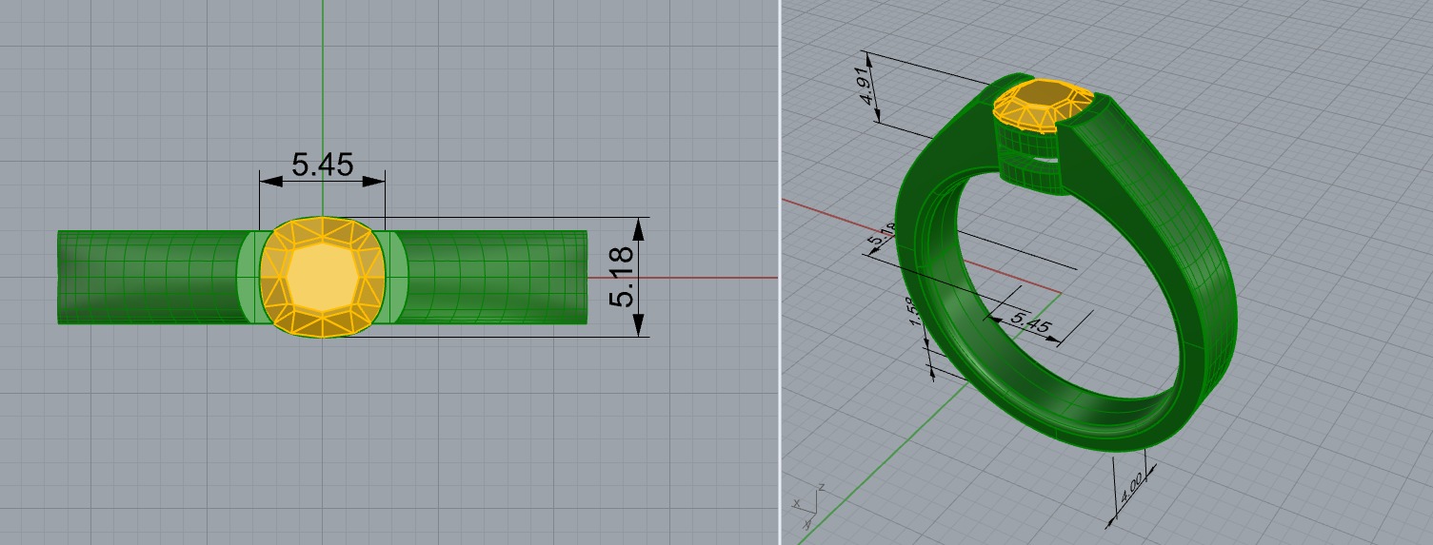Viewport: 1433px width, 545px height.
Task: Select the left green band half in top view
Action: [x=148, y=278]
